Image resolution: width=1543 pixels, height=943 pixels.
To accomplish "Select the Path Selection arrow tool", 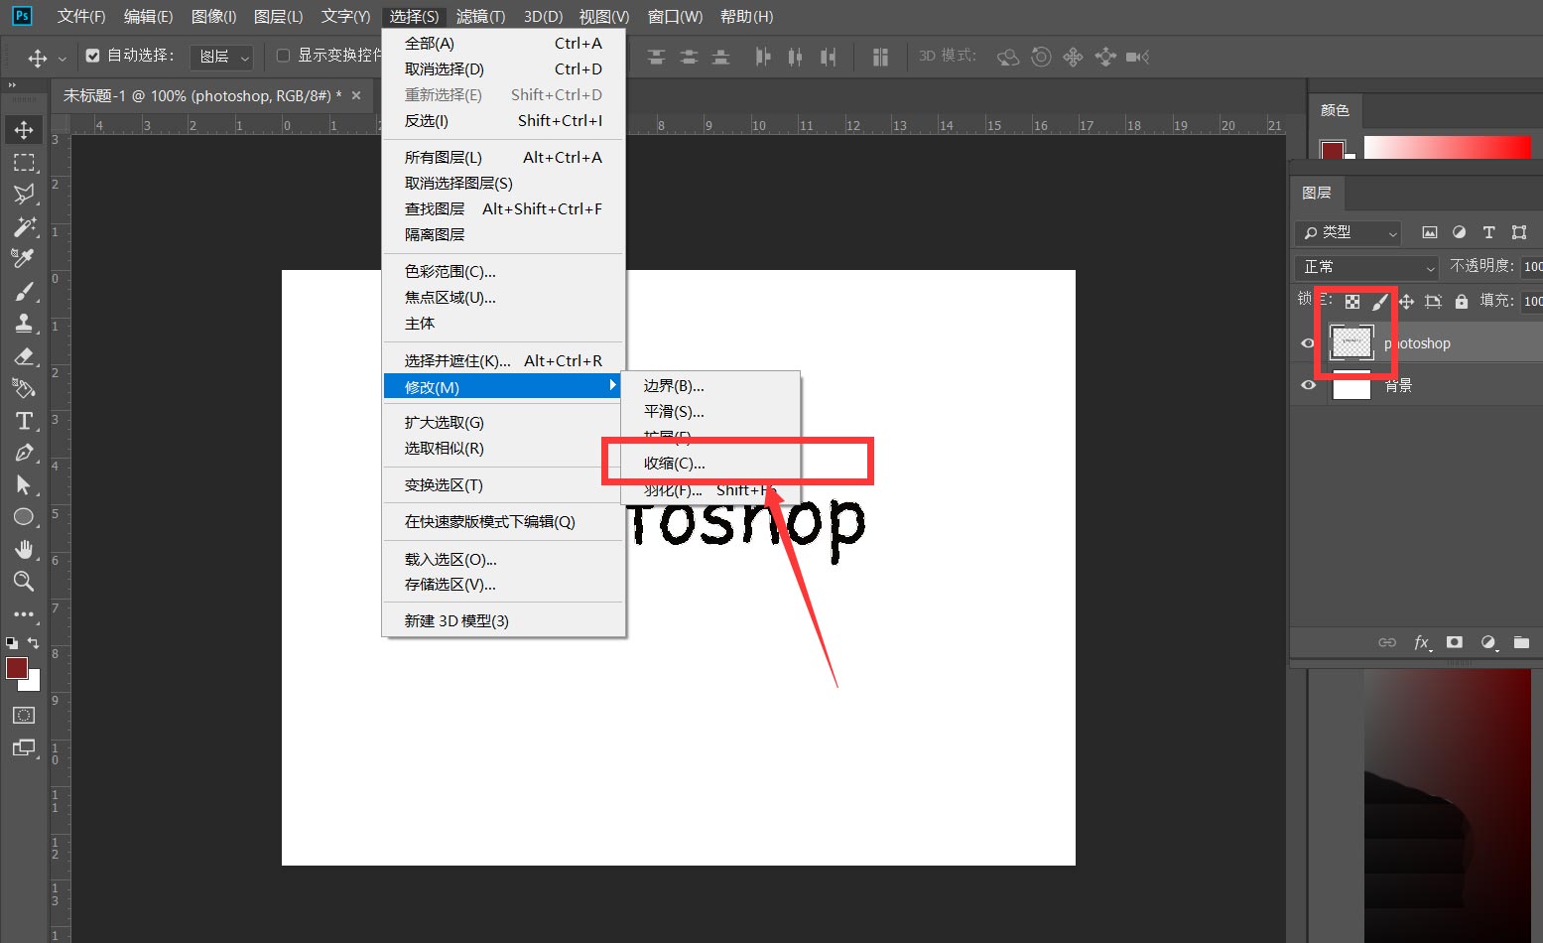I will click(24, 484).
